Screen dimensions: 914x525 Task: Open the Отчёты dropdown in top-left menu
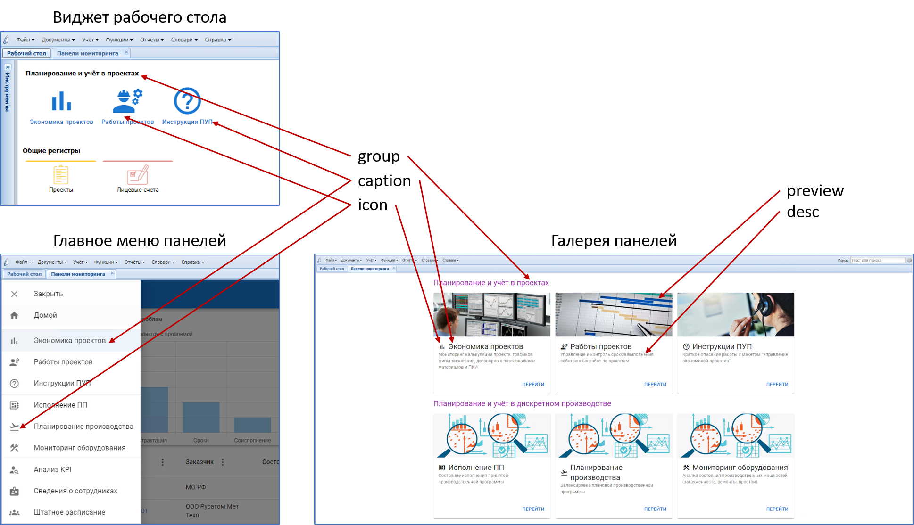(x=151, y=40)
